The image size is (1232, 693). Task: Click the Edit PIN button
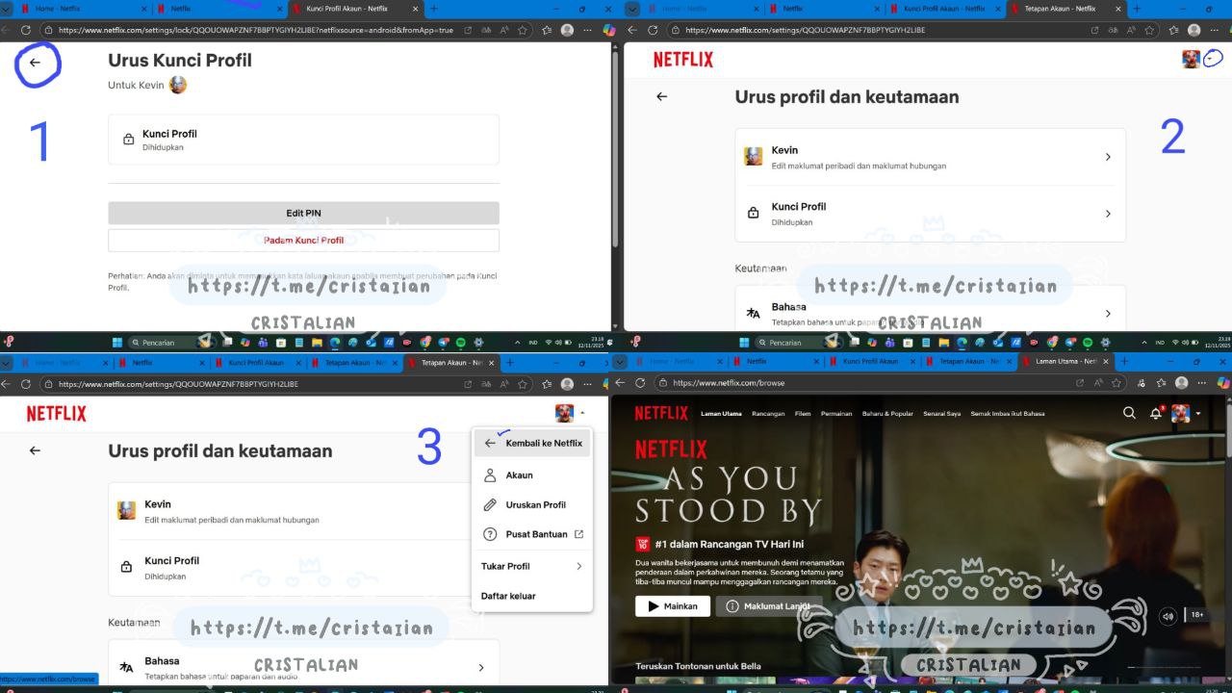click(x=303, y=213)
